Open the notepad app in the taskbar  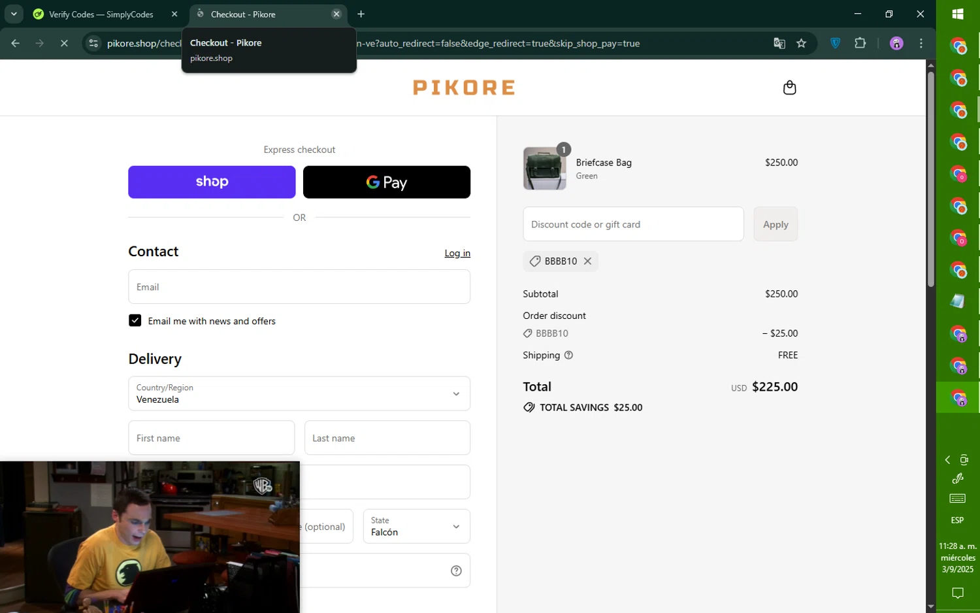(958, 301)
